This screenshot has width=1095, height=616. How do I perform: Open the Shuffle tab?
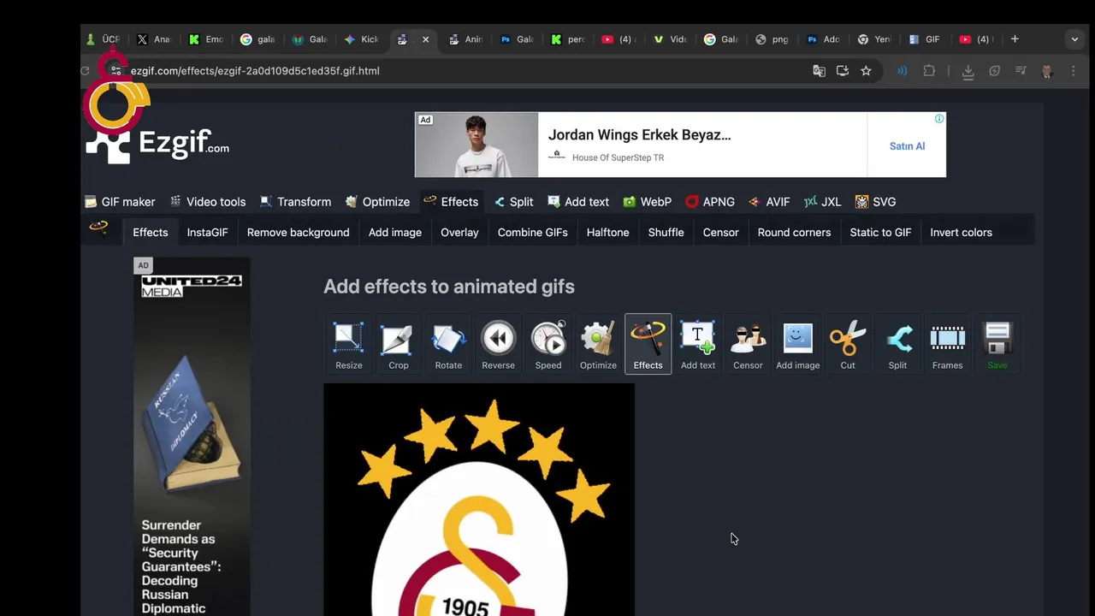tap(666, 233)
